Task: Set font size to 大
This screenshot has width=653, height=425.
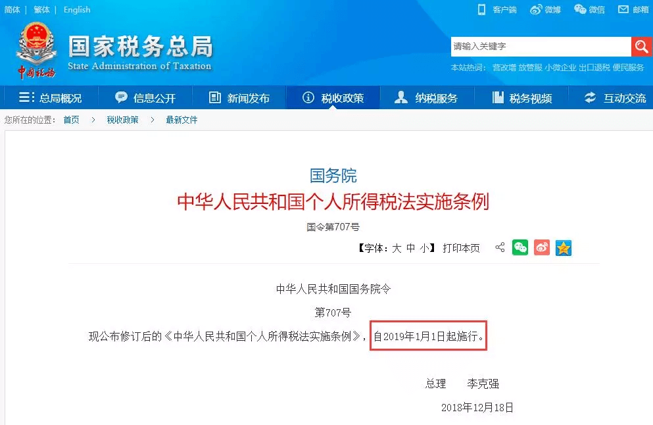Action: [397, 248]
